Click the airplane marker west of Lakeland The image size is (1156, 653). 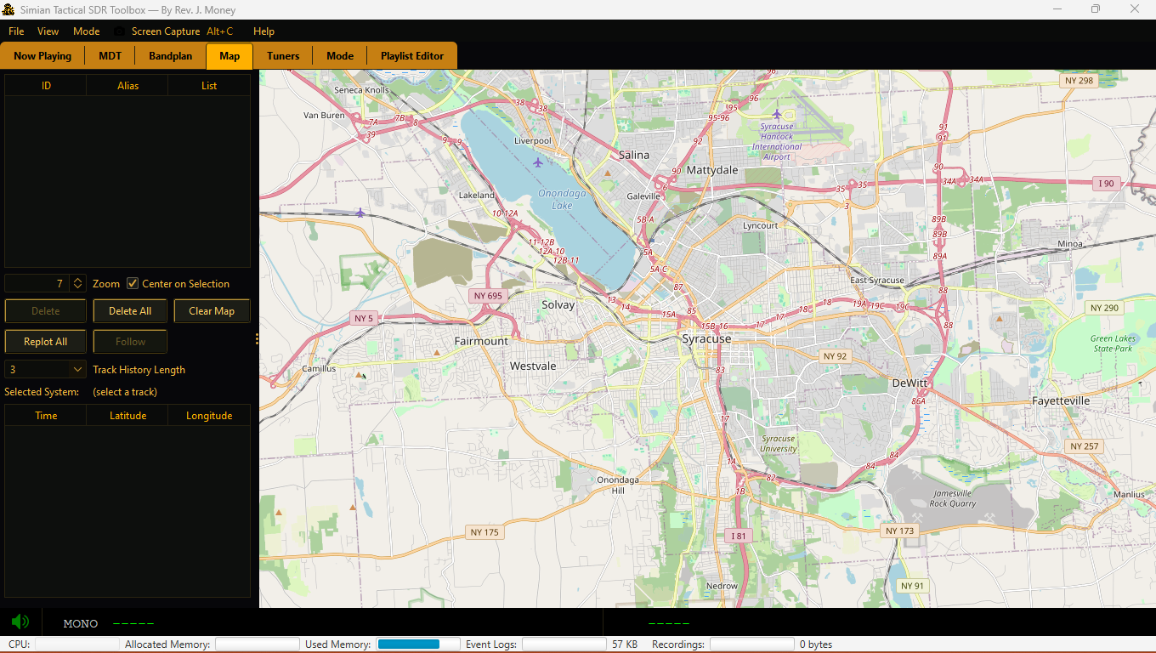click(360, 212)
